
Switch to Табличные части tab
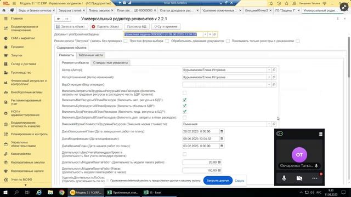click(90, 55)
